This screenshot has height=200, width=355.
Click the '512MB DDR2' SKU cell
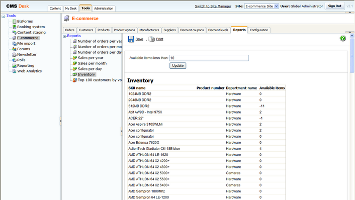(139, 106)
